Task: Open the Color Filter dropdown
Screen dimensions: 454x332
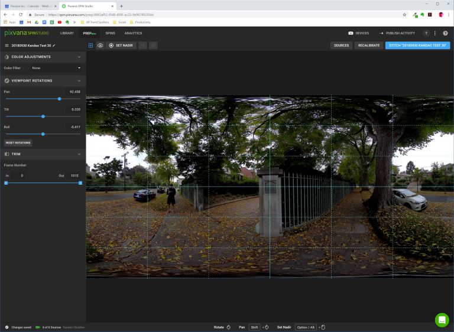Action: click(56, 68)
